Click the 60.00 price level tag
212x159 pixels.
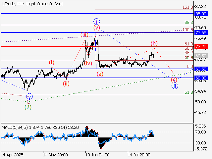(201, 78)
